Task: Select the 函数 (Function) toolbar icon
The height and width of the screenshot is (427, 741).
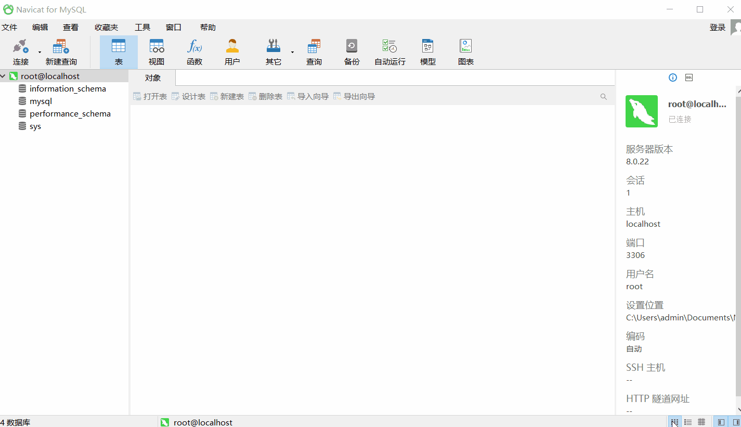Action: tap(194, 46)
